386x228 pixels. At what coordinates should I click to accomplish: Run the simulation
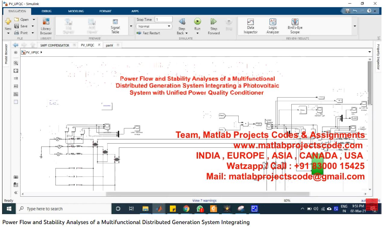pos(197,22)
